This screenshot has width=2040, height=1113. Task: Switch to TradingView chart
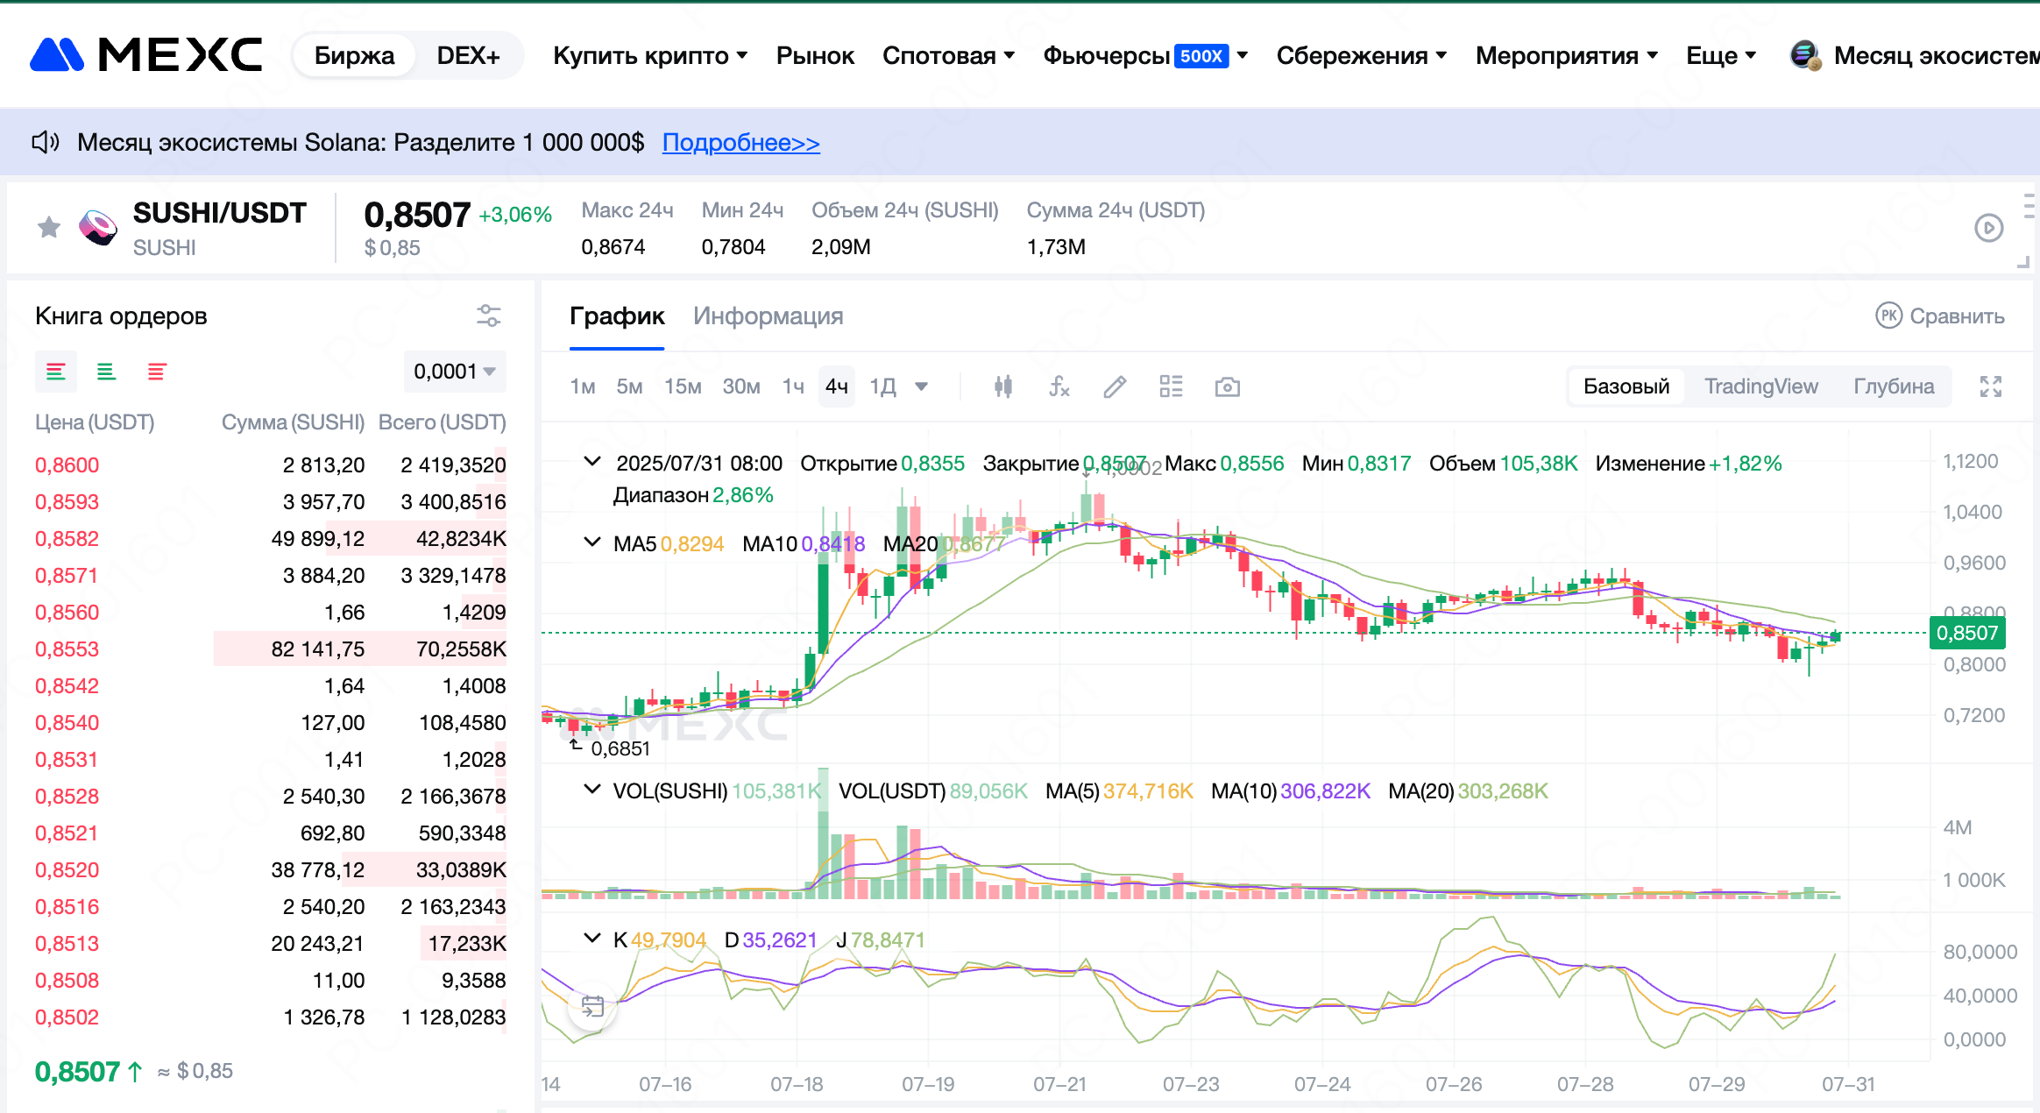[1761, 386]
